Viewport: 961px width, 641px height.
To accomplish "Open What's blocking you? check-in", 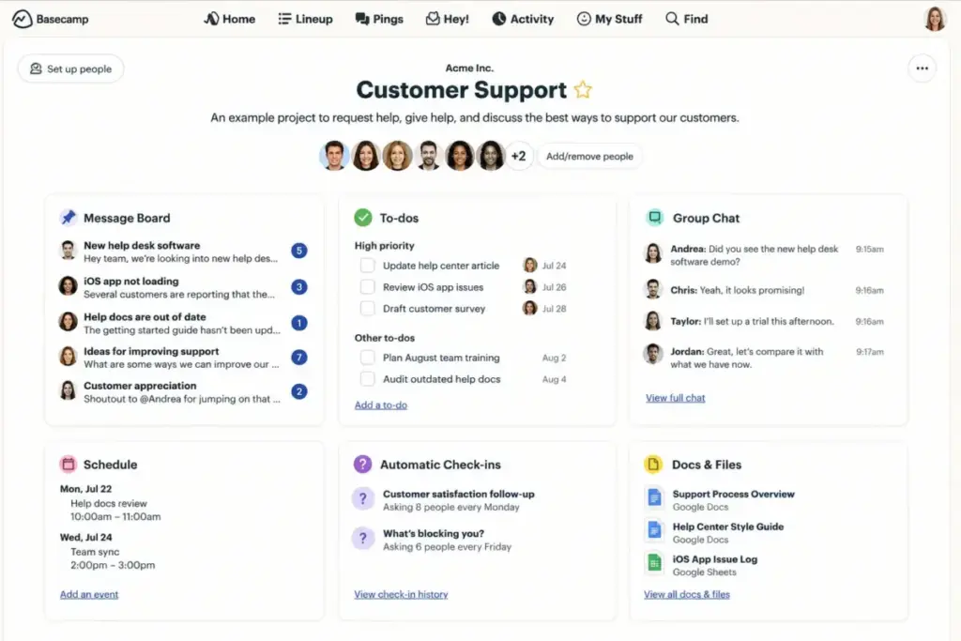I will tap(434, 534).
